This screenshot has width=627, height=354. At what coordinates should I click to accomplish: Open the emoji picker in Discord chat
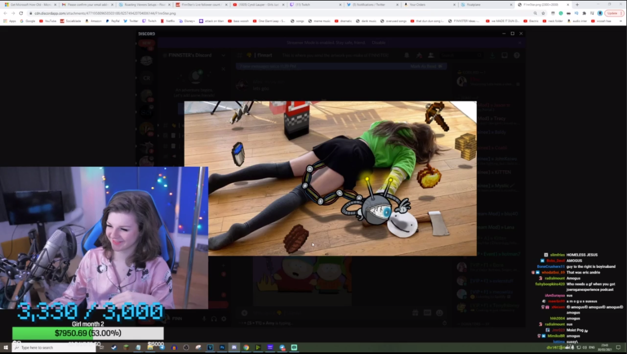(439, 313)
